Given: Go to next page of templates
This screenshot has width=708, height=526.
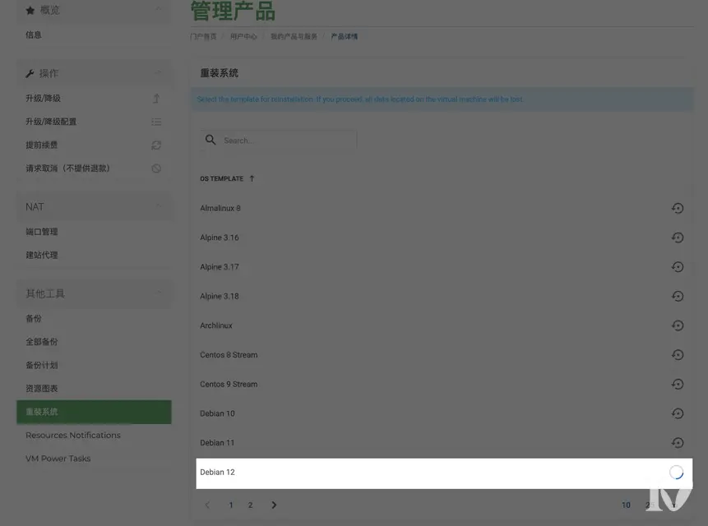Looking at the screenshot, I should tap(274, 505).
